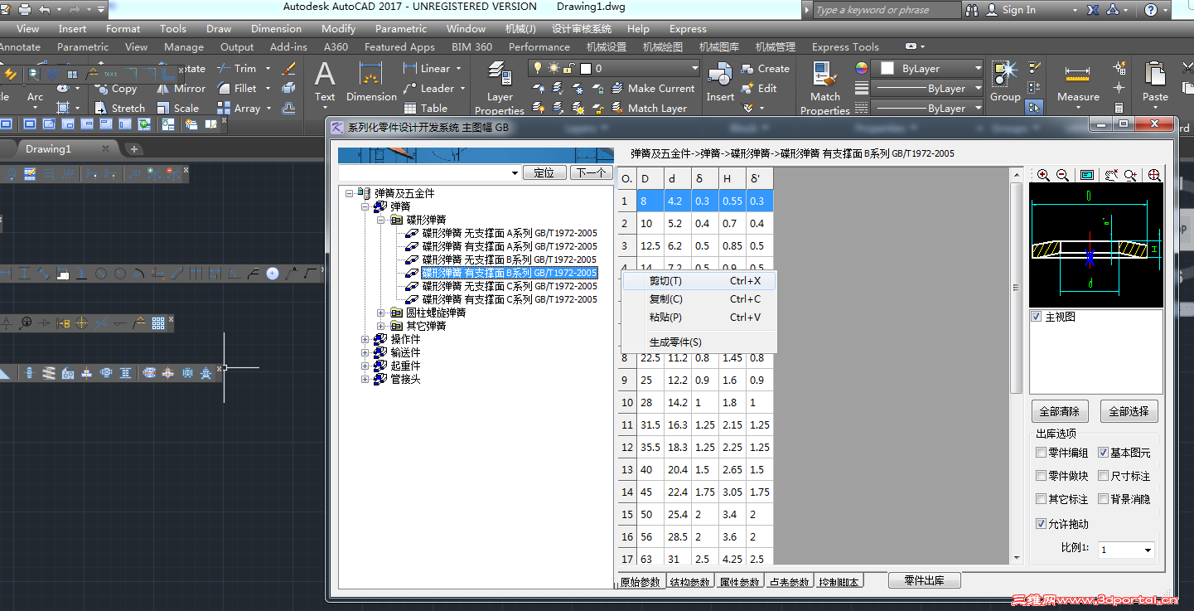Screen dimensions: 1194x611
Task: Expand the 其它弹簧 tree node
Action: (x=381, y=326)
